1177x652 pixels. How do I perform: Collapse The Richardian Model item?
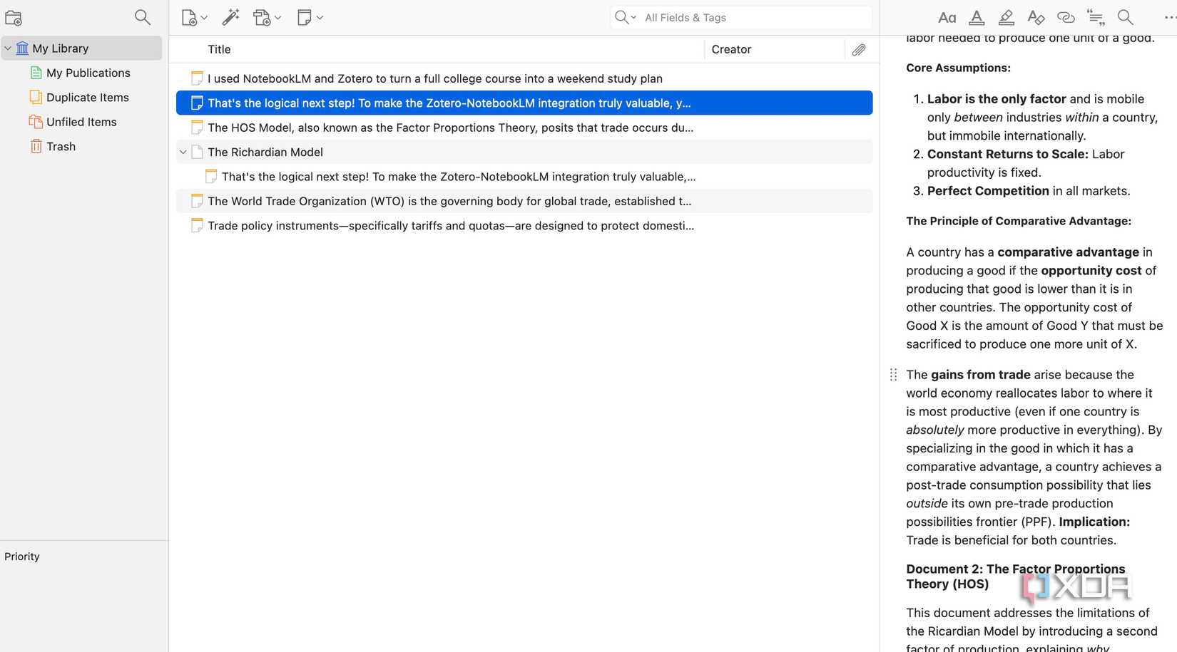pyautogui.click(x=183, y=152)
